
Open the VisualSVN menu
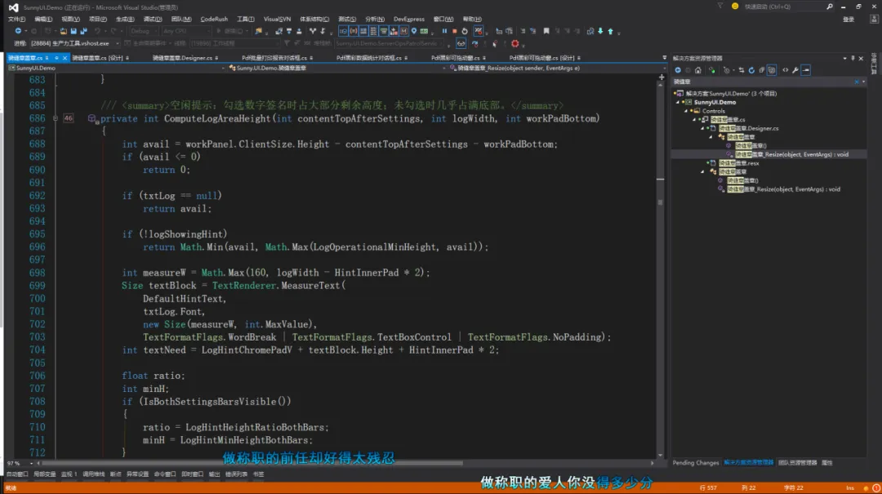(278, 19)
